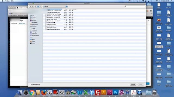Click the Open button in File Upload
The image size is (174, 97).
tap(141, 85)
